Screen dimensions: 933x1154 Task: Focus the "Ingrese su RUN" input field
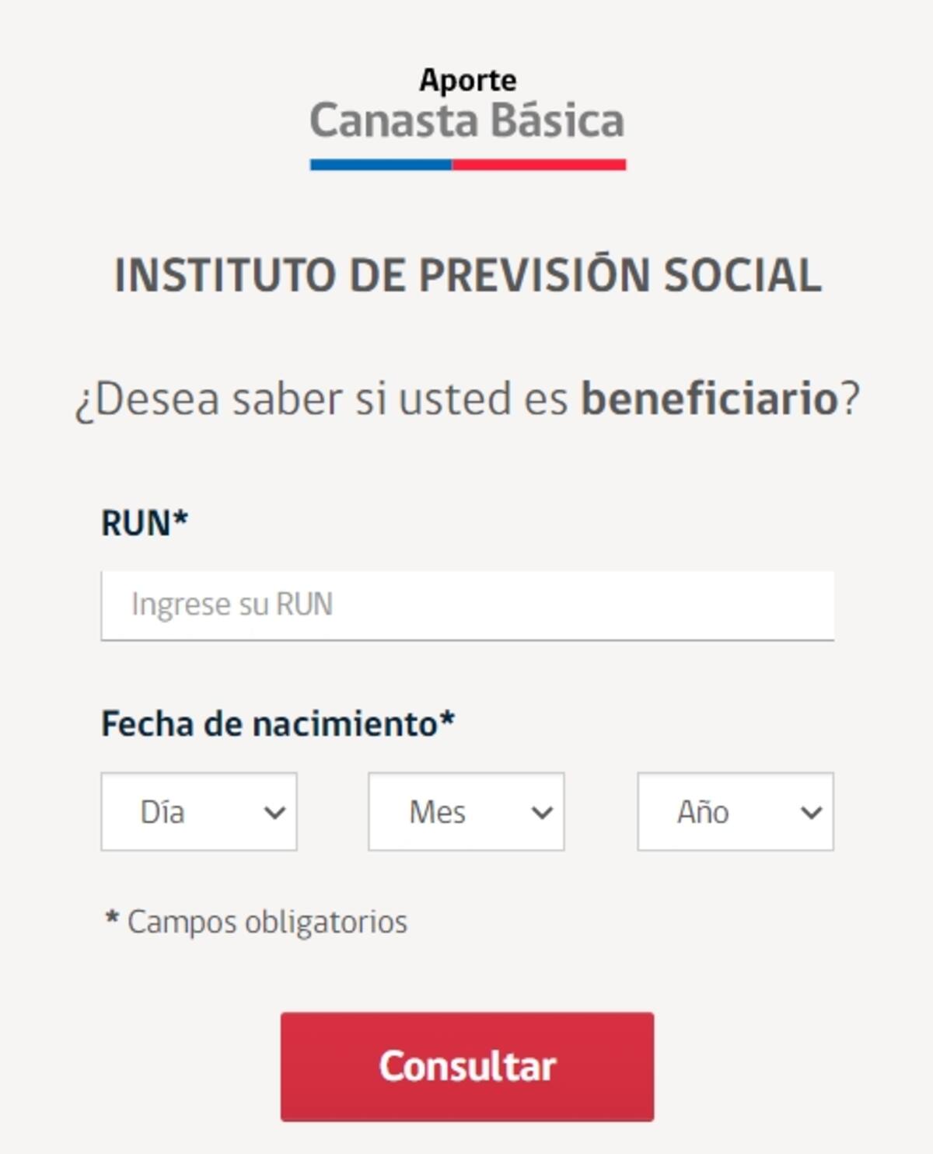(467, 605)
